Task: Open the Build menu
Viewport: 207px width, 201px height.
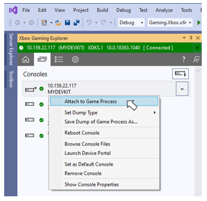Action: click(102, 10)
